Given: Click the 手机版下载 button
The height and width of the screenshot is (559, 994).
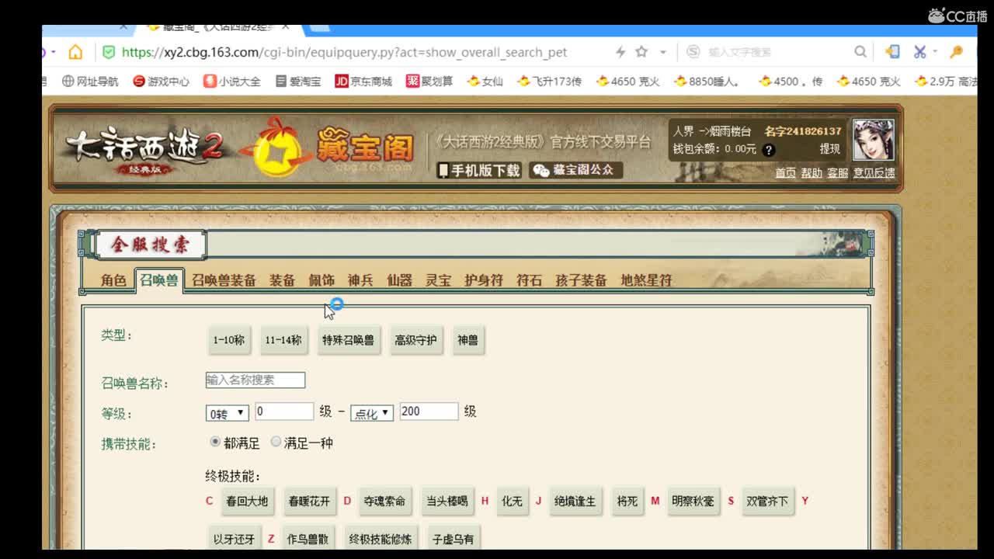Looking at the screenshot, I should tap(478, 170).
